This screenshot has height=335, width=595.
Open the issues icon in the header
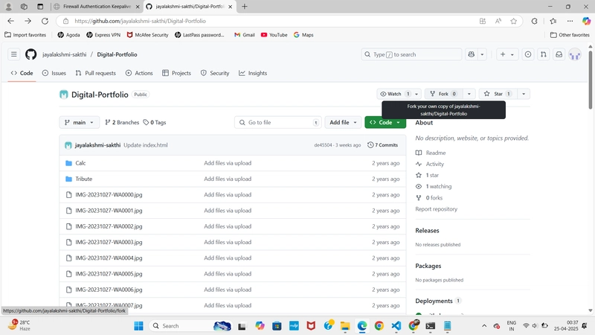coord(528,54)
